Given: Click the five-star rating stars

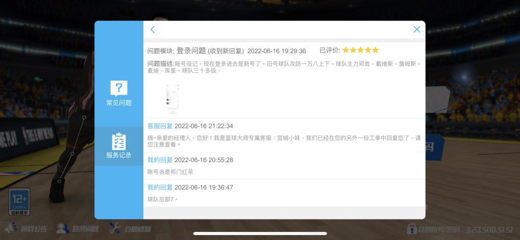Looking at the screenshot, I should (361, 50).
